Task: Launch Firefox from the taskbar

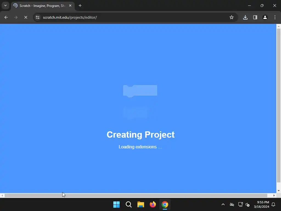Action: (153, 204)
